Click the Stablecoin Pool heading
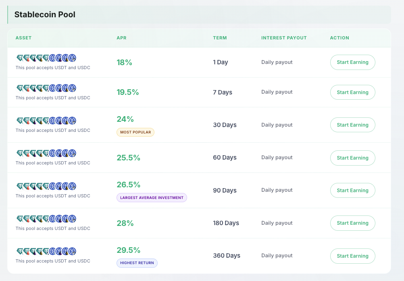The image size is (404, 281). (45, 14)
